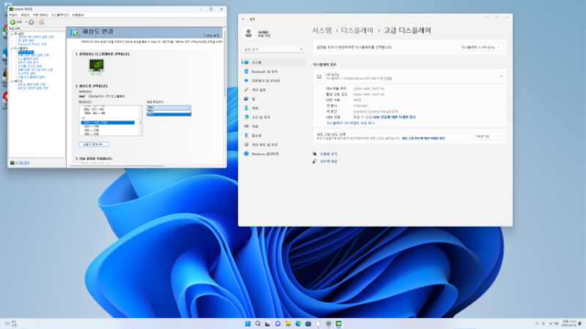Image resolution: width=586 pixels, height=329 pixels.
Task: Select 해상도 변경 in NVIDIA tree
Action: (x=26, y=52)
